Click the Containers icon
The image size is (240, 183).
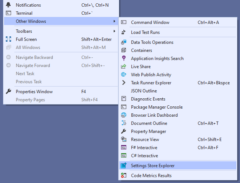click(x=124, y=50)
